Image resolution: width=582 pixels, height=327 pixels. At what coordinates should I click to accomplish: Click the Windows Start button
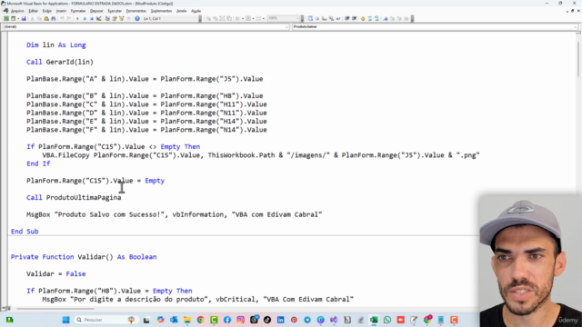(x=66, y=320)
